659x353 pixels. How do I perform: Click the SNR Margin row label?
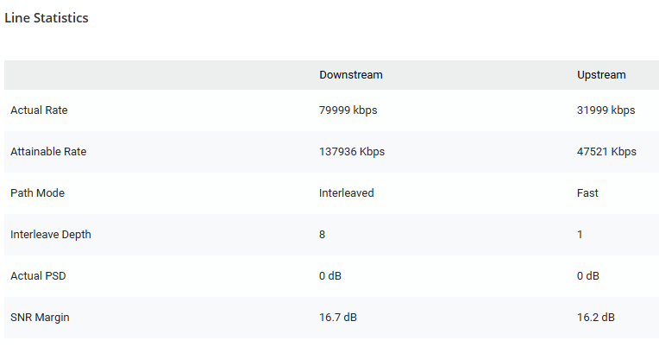tap(40, 318)
